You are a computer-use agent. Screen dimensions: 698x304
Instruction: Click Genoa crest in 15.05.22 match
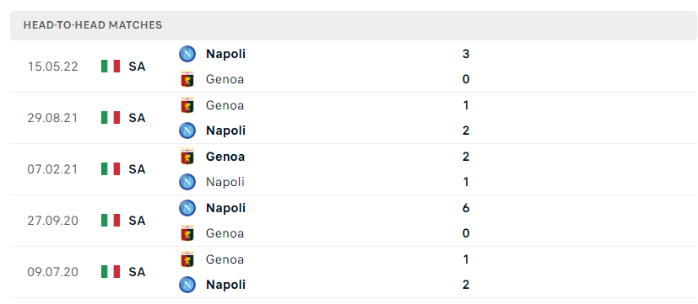187,79
